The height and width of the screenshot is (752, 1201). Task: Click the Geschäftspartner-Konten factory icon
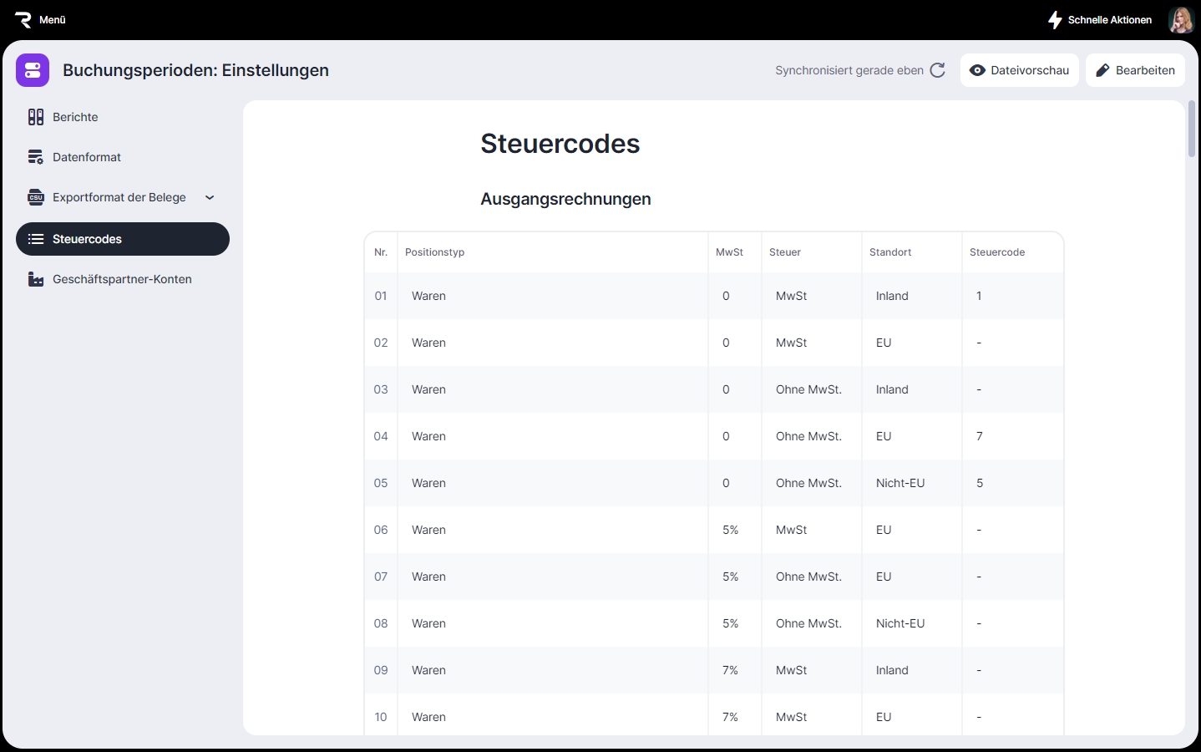(35, 280)
